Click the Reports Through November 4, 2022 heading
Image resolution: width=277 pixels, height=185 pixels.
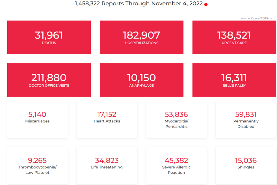click(x=139, y=4)
